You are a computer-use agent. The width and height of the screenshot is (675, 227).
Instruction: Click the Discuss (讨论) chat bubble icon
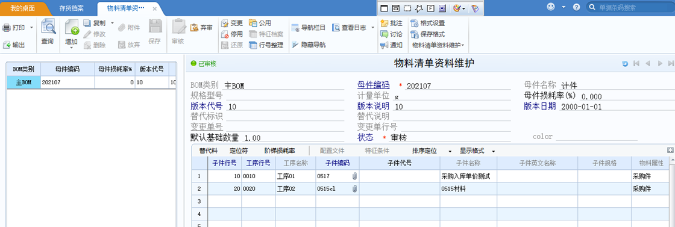385,34
